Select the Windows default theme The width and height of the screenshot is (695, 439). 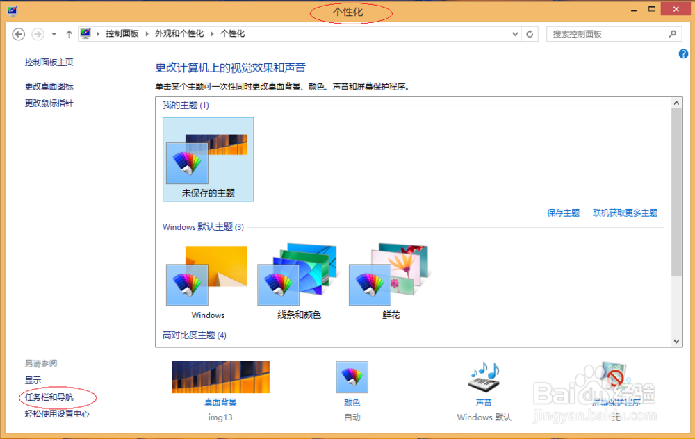tap(208, 282)
